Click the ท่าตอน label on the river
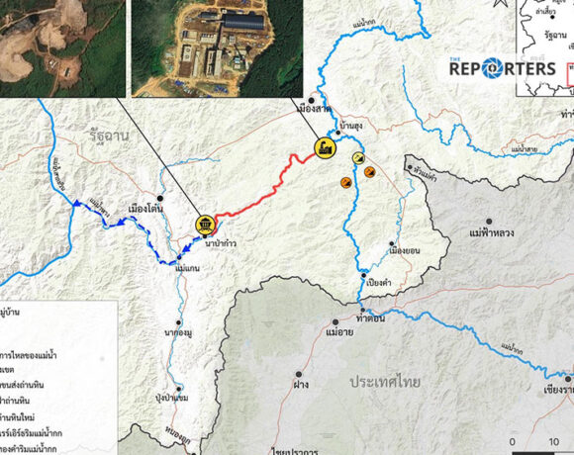 (370, 318)
